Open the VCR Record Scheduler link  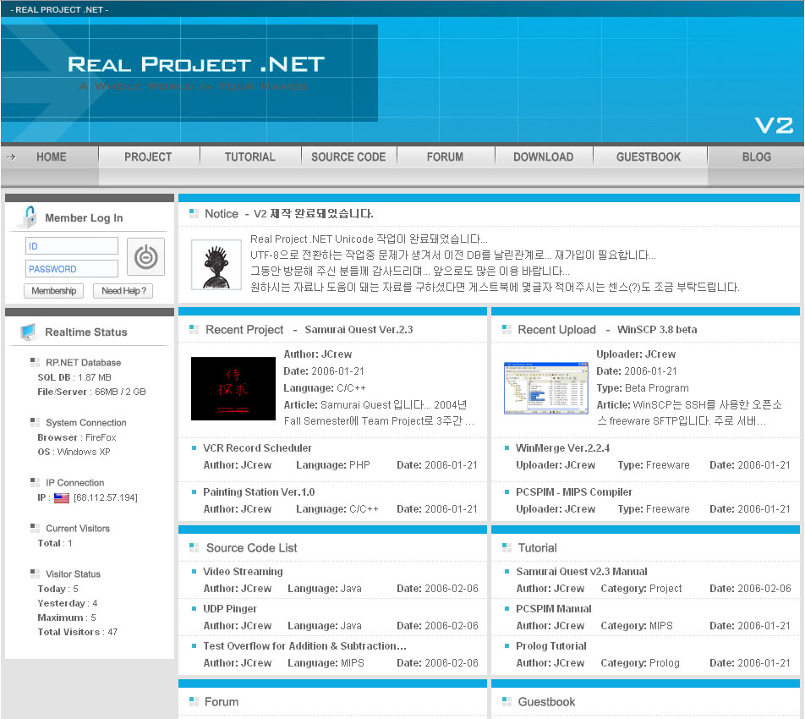click(x=257, y=448)
